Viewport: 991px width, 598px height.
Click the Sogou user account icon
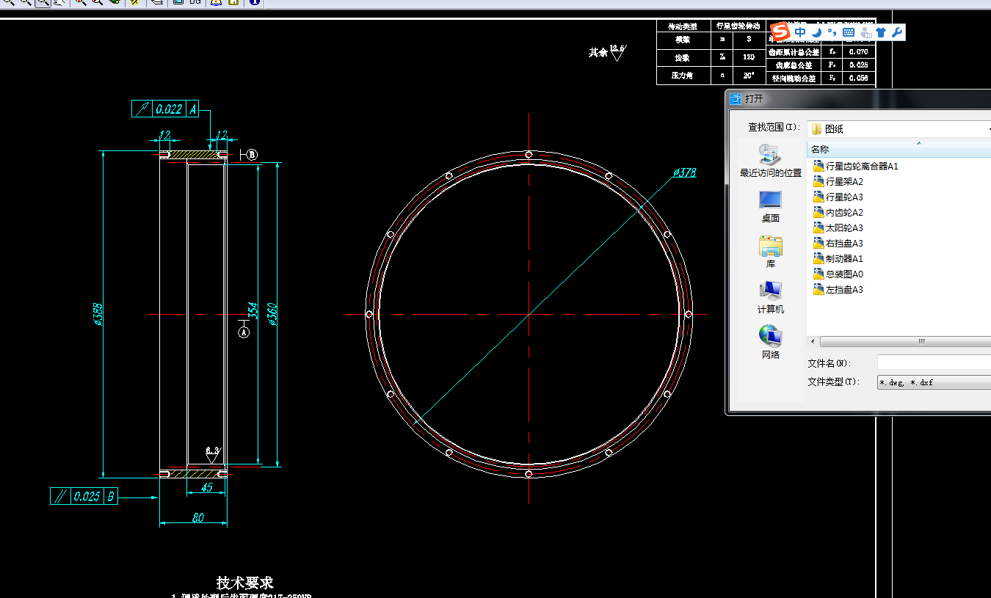coord(865,32)
